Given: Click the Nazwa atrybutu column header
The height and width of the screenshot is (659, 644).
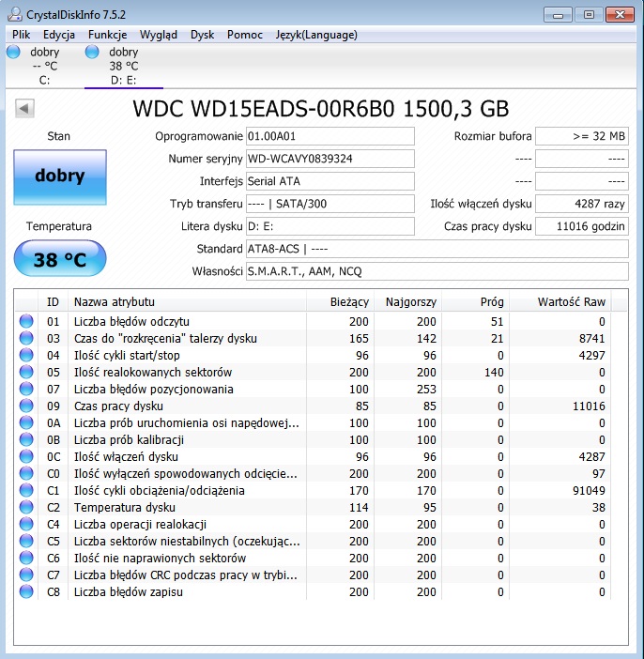Looking at the screenshot, I should [187, 301].
